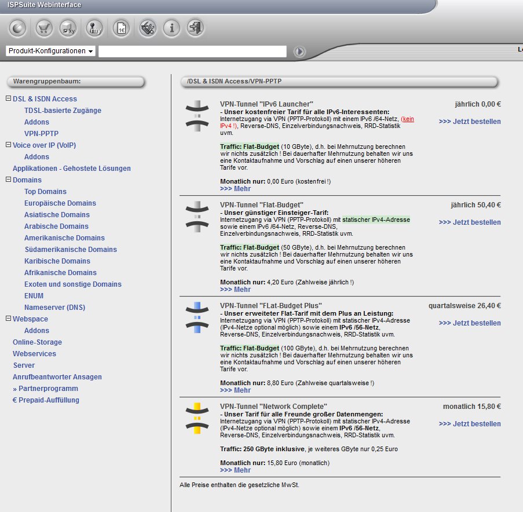Click the info 'i' toolbar icon
Screen dimensions: 523x512
171,27
